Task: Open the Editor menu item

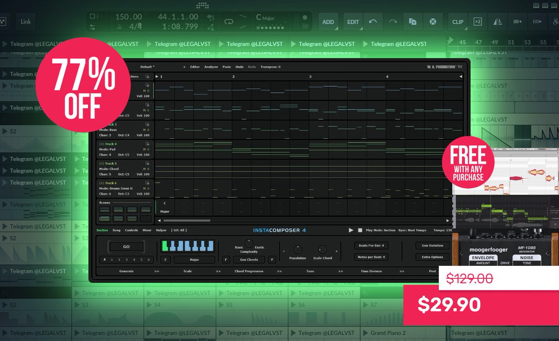Action: (195, 67)
